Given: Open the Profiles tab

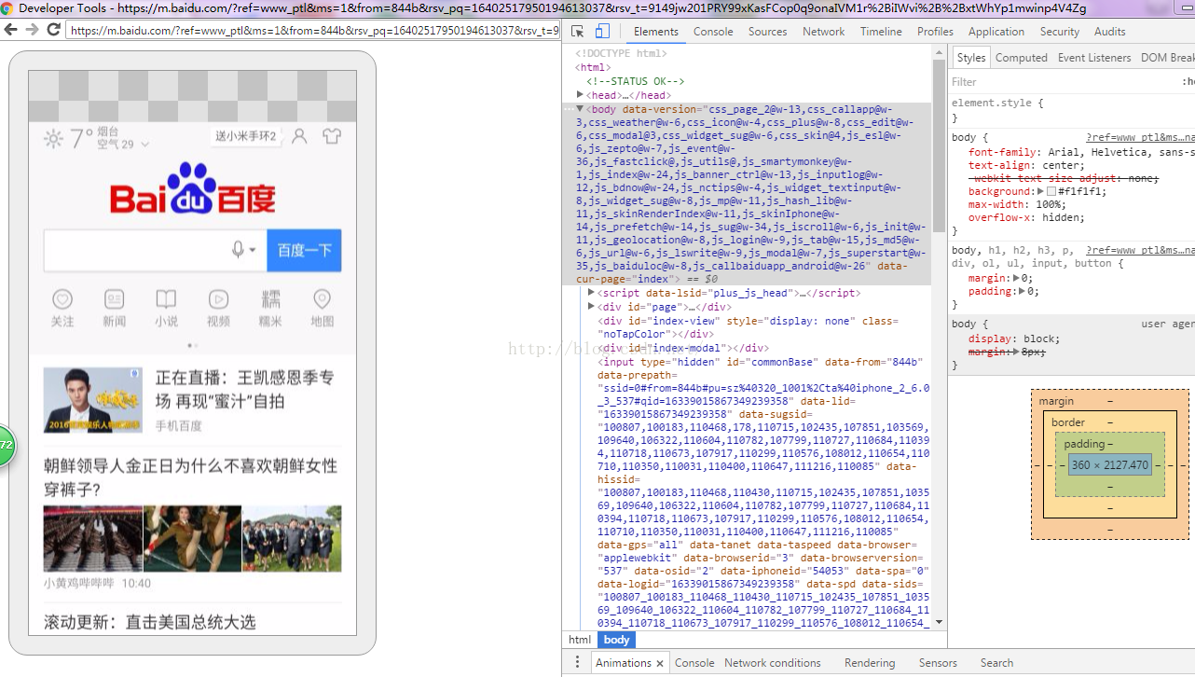Looking at the screenshot, I should coord(935,31).
